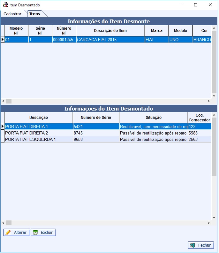The image size is (219, 253).
Task: Click up arrow of Item Desmontado grid scrollbar
Action: pos(214,115)
